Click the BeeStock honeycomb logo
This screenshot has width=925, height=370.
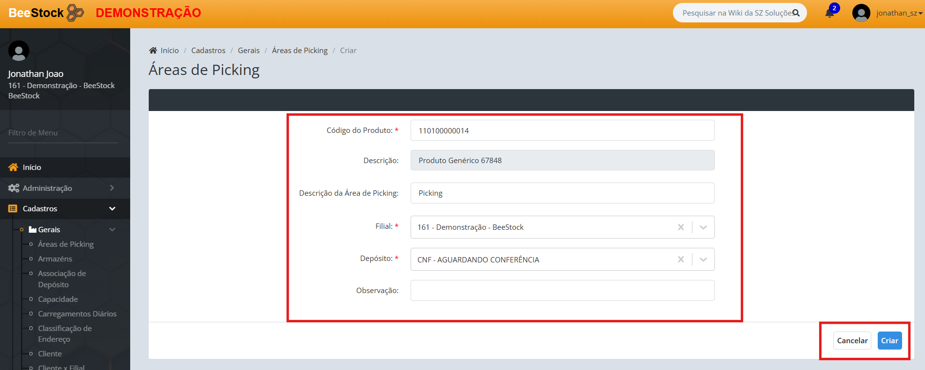pyautogui.click(x=75, y=13)
